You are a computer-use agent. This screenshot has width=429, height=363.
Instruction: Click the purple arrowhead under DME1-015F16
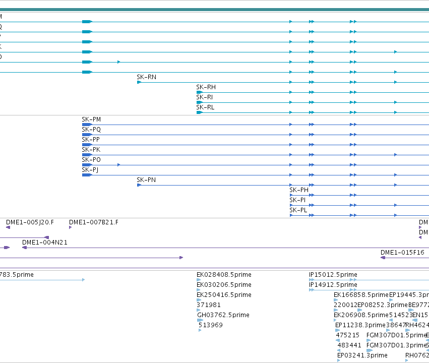point(383,258)
